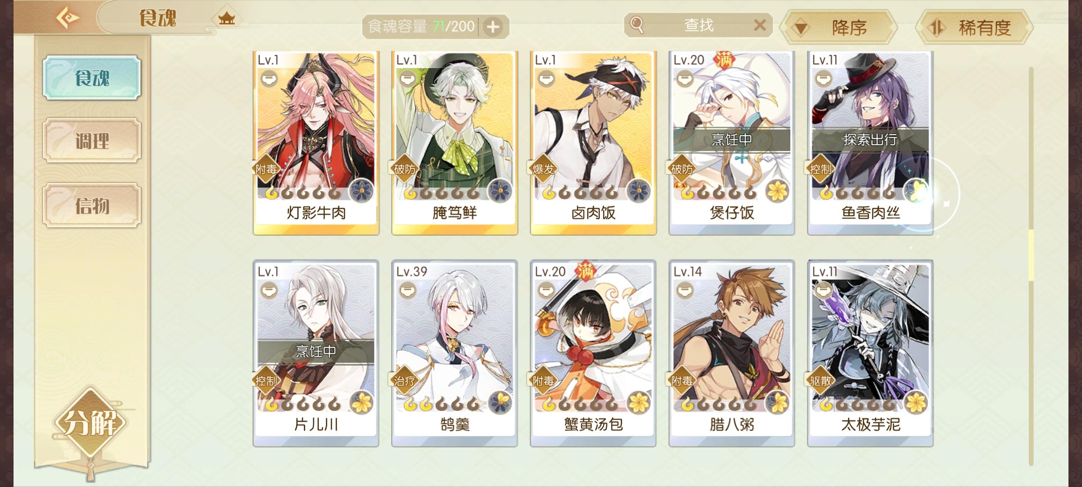Tap the 治疗 badge on 鹄羹 card
This screenshot has height=487, width=1082.
[404, 381]
